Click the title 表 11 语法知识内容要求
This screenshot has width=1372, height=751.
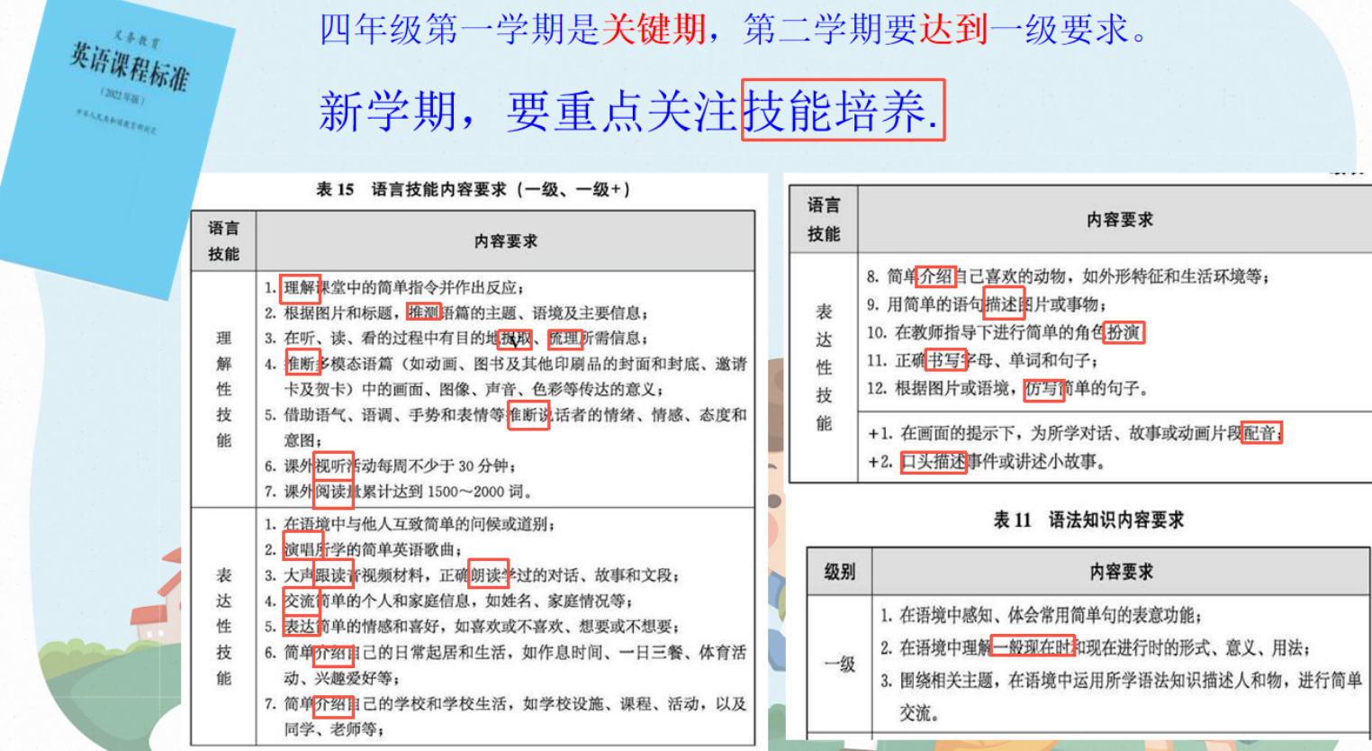click(1088, 520)
